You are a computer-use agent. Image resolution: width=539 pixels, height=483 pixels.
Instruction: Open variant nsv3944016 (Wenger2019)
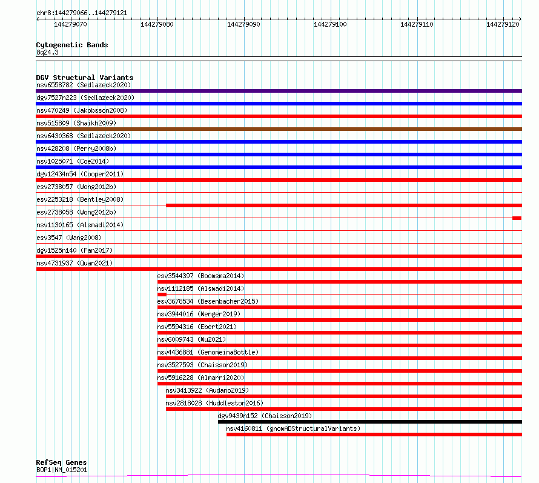pyautogui.click(x=199, y=314)
